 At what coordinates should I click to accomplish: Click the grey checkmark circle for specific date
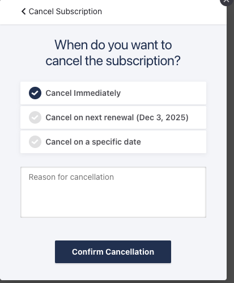35,142
